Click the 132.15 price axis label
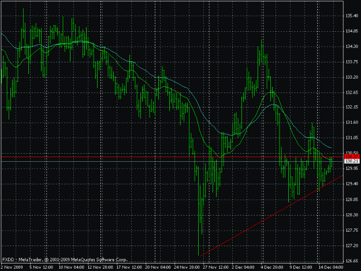361x271 pixels. tap(352, 107)
